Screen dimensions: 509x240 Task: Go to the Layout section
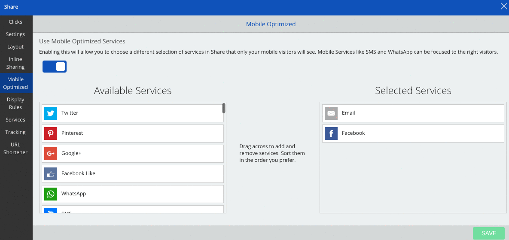(15, 47)
